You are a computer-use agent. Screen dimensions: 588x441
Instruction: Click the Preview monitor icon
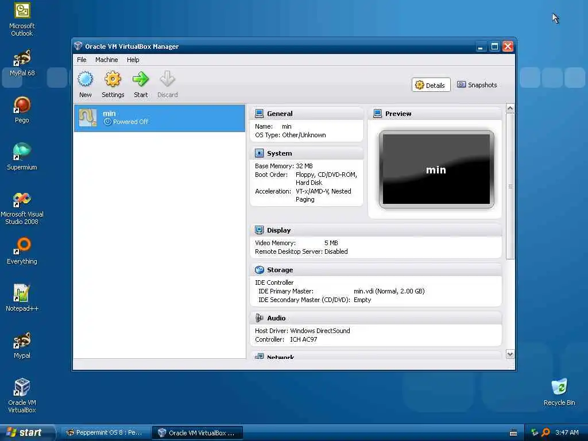click(x=378, y=113)
